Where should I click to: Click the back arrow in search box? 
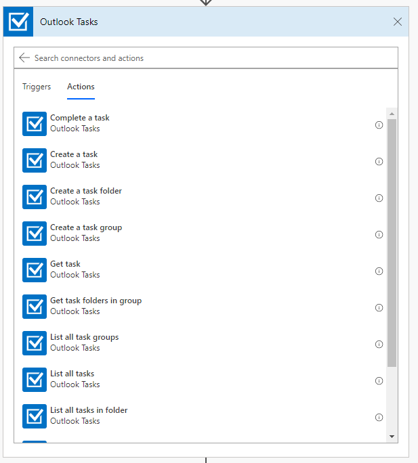[24, 58]
